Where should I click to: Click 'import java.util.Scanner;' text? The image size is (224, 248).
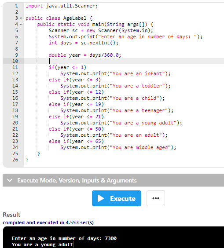[62, 6]
